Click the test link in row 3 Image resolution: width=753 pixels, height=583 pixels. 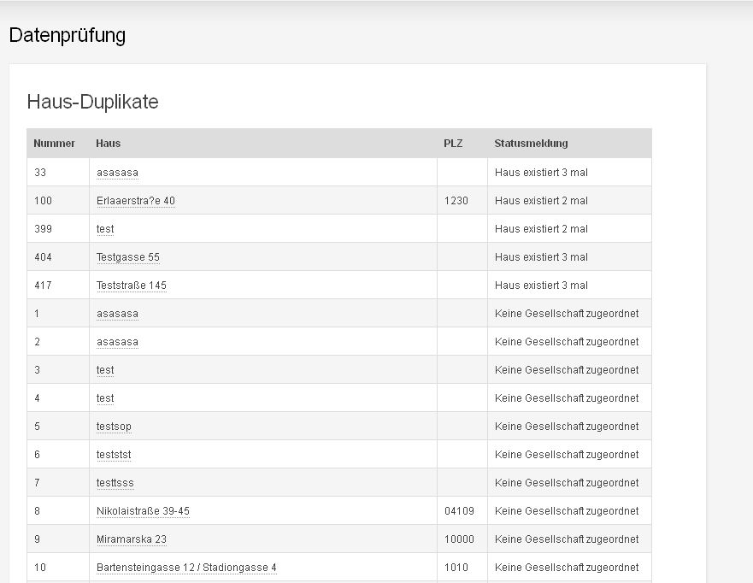click(105, 370)
